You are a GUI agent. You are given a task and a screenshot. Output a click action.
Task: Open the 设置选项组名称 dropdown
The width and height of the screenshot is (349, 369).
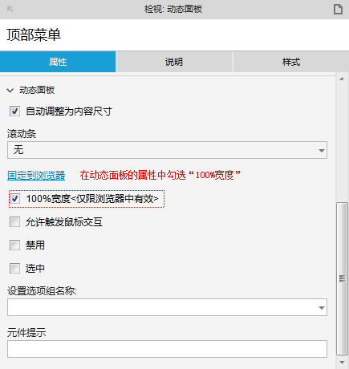pyautogui.click(x=167, y=307)
